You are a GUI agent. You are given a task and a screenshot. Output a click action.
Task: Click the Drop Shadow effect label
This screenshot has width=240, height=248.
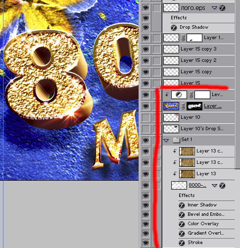[x=194, y=27]
